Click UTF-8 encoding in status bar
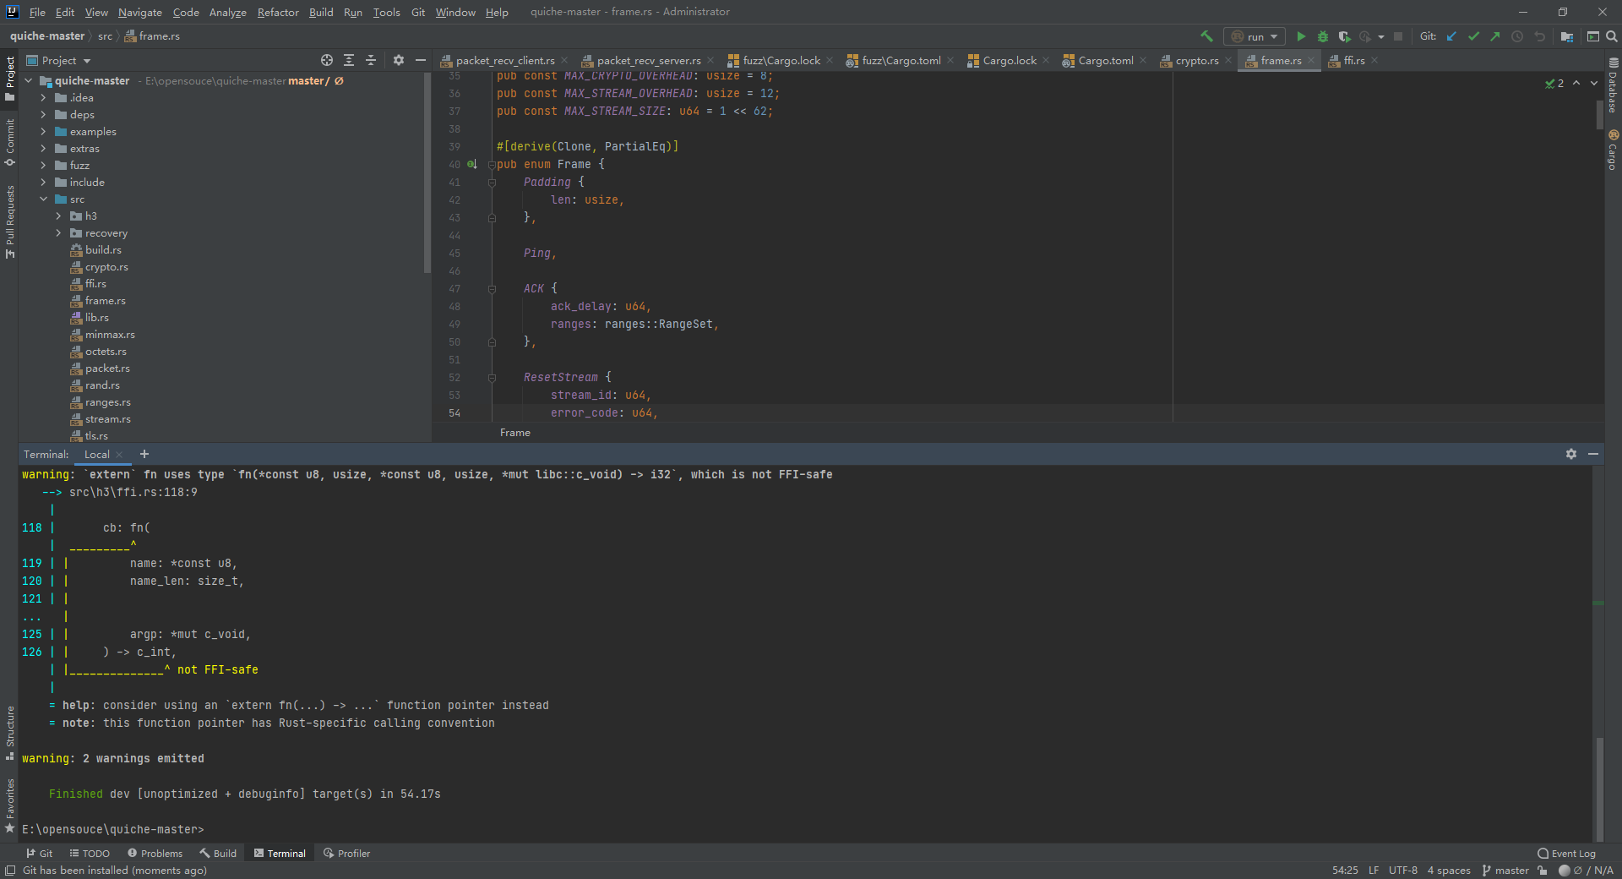This screenshot has height=879, width=1622. tap(1403, 871)
